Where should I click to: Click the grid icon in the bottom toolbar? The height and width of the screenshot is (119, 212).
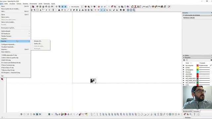pos(49,114)
